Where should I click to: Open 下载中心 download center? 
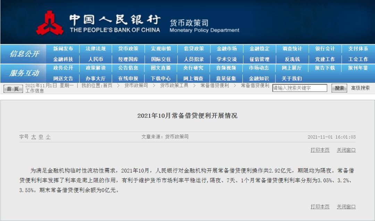(161, 78)
